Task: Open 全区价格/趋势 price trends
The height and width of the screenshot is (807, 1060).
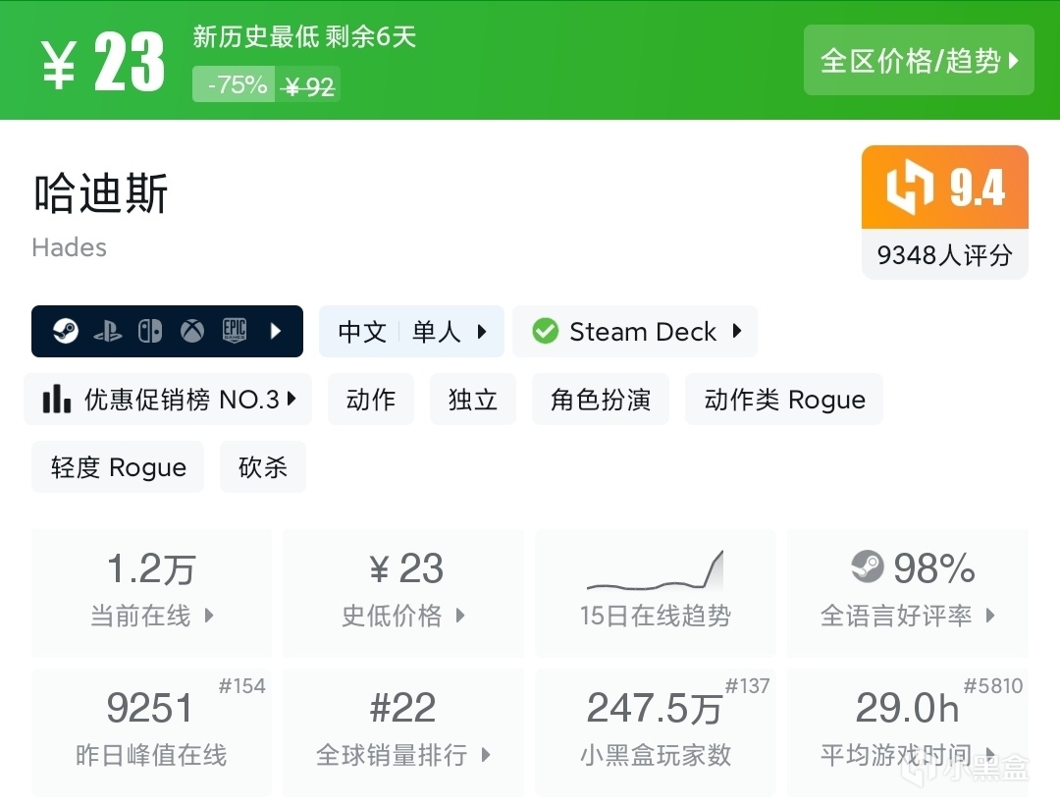Action: [x=919, y=61]
